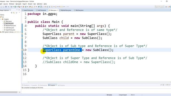Open the Navigate menu
Image resolution: width=171 pixels, height=96 pixels.
[x=18, y=4]
